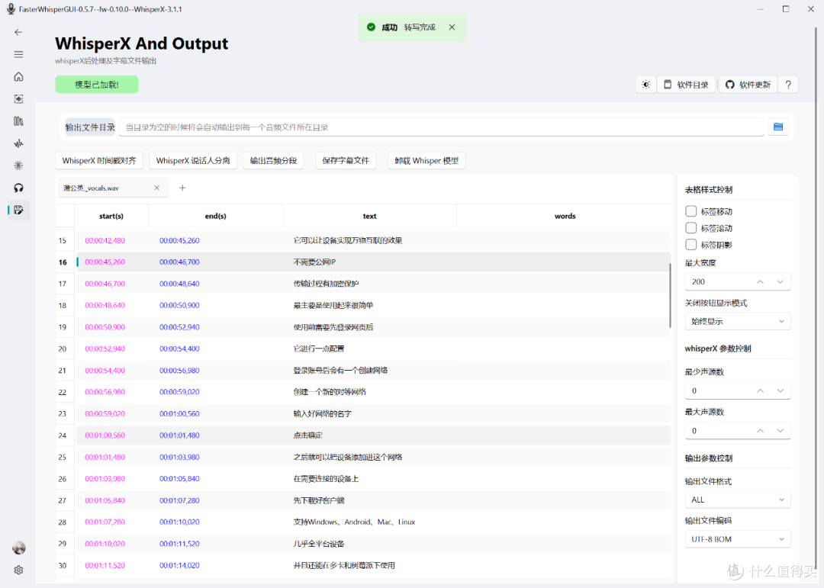This screenshot has width=824, height=588.
Task: Add a new tab with plus button
Action: click(x=182, y=188)
